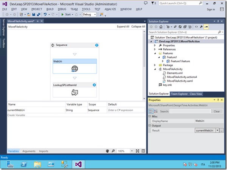The image size is (227, 170).
Task: Click the Undo toolbar icon
Action: point(45,14)
